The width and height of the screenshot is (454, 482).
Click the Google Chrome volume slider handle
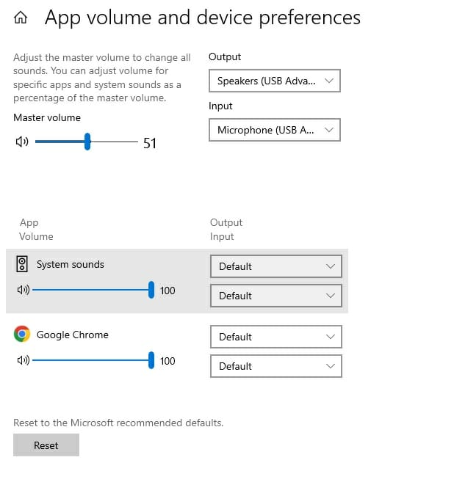(x=151, y=360)
